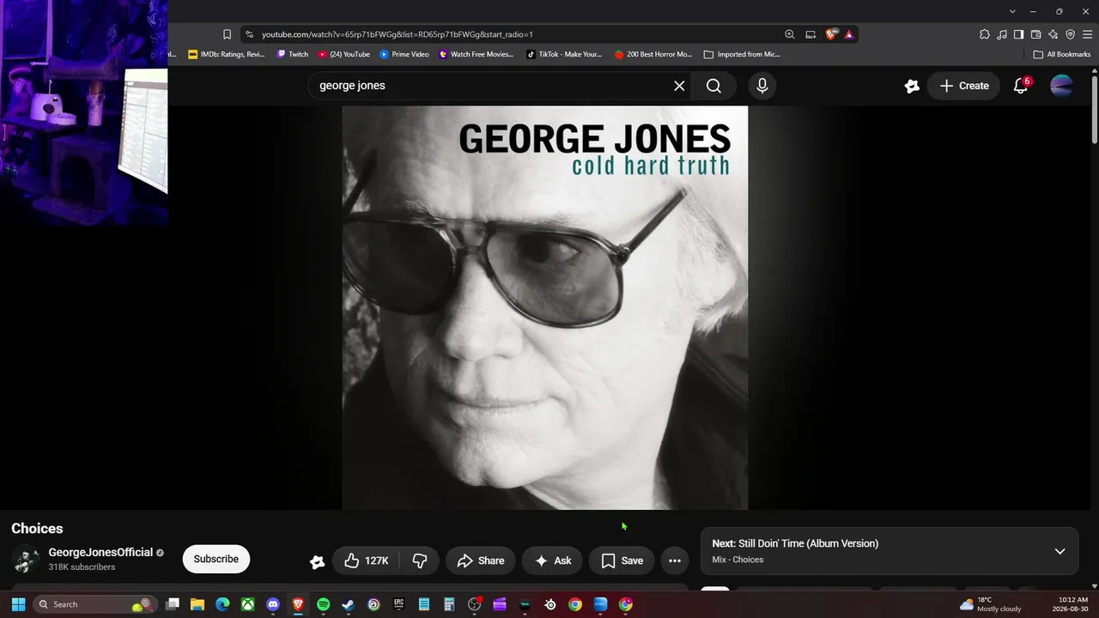
Task: Open File Explorer from the taskbar
Action: 197,604
